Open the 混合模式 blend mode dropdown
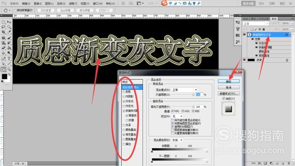The width and height of the screenshot is (295, 166). click(185, 90)
